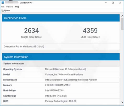Image resolution: width=124 pixels, height=106 pixels.
Task: Click the System Information blue header
Action: (61, 57)
